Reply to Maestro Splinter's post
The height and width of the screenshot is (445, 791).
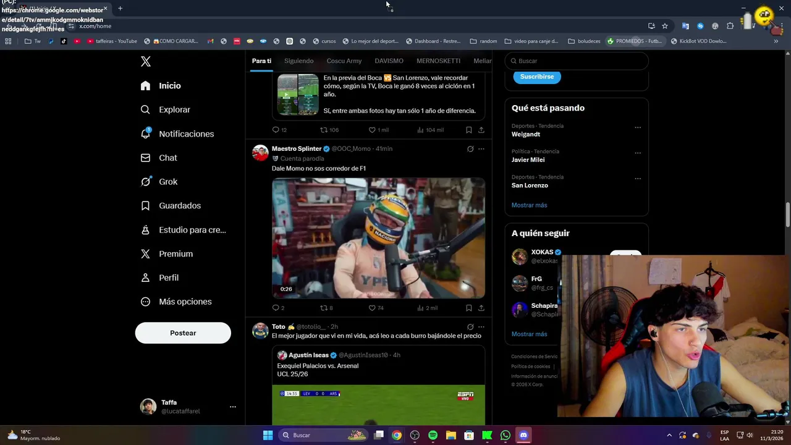point(276,308)
